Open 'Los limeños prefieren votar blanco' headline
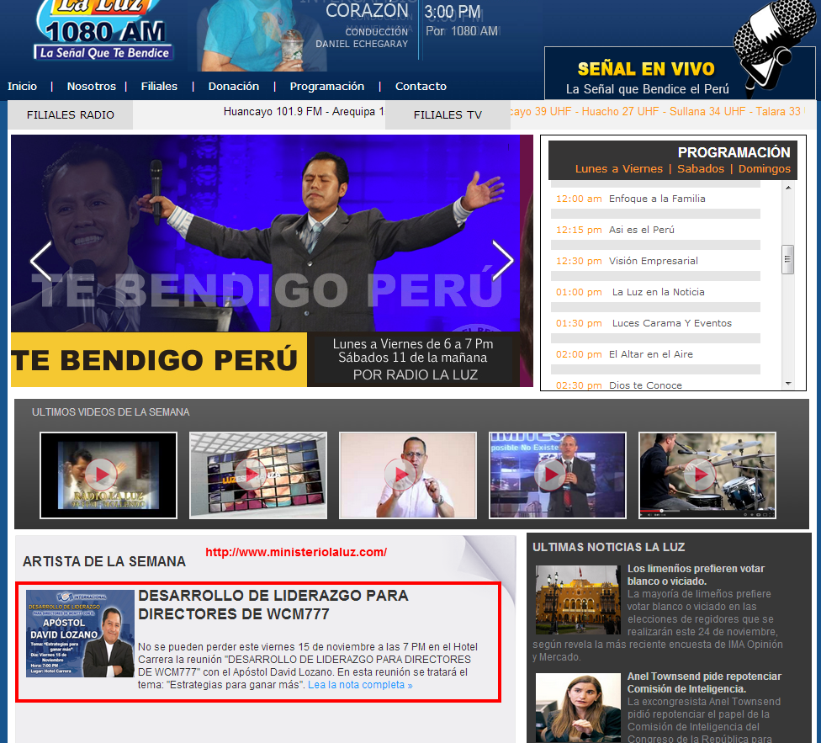The width and height of the screenshot is (821, 743). click(x=696, y=575)
